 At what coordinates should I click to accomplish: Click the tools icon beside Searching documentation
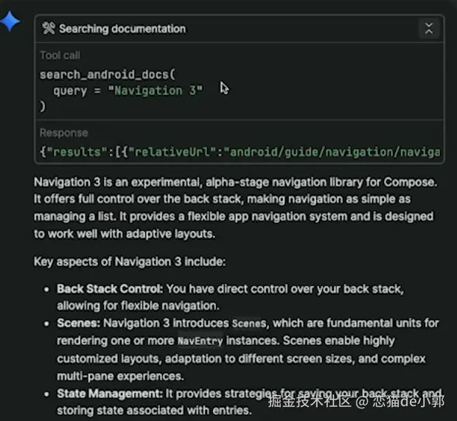tap(49, 29)
